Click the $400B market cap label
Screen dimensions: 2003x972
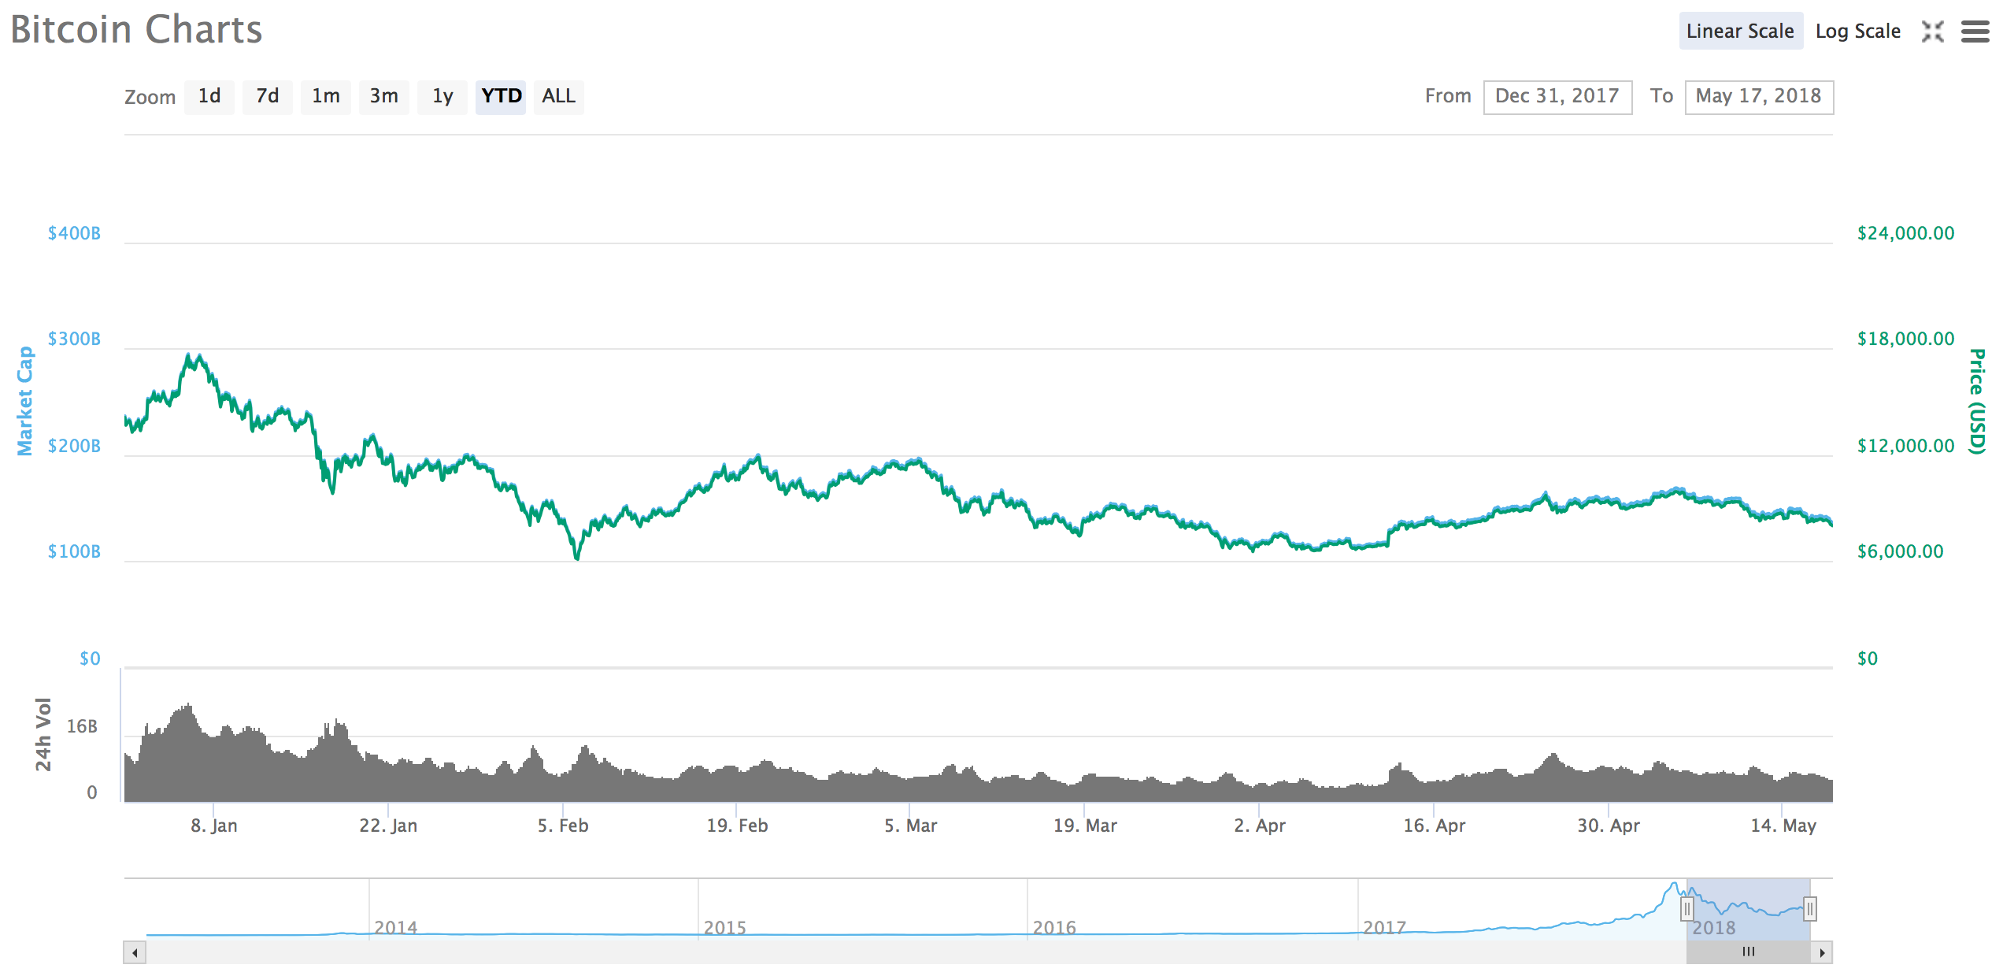coord(74,233)
